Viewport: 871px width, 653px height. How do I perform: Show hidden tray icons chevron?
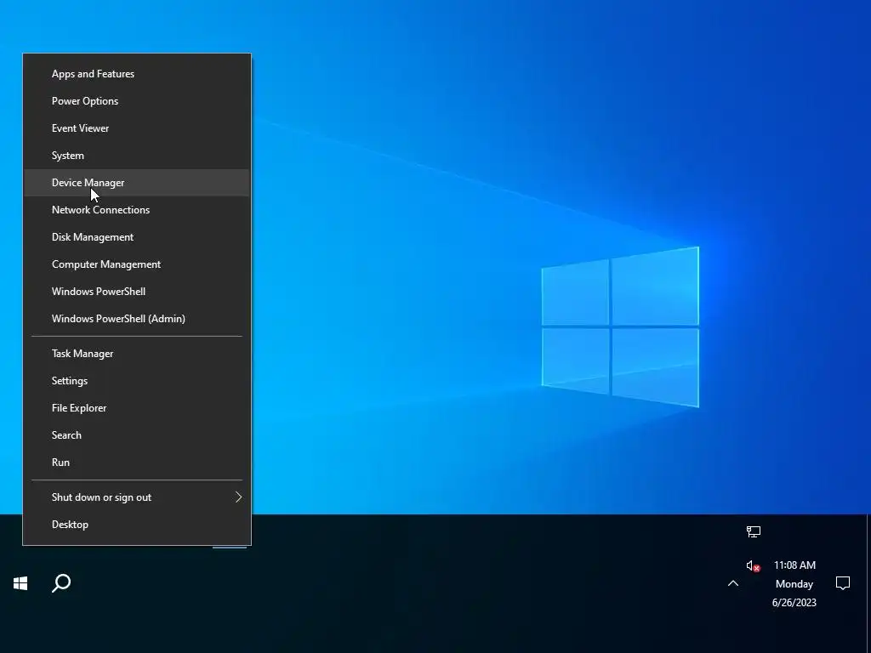coord(733,583)
